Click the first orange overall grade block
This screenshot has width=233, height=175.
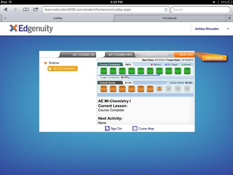(x=104, y=89)
